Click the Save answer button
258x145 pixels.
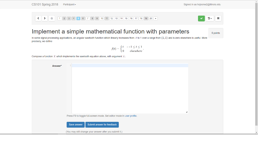[76, 125]
